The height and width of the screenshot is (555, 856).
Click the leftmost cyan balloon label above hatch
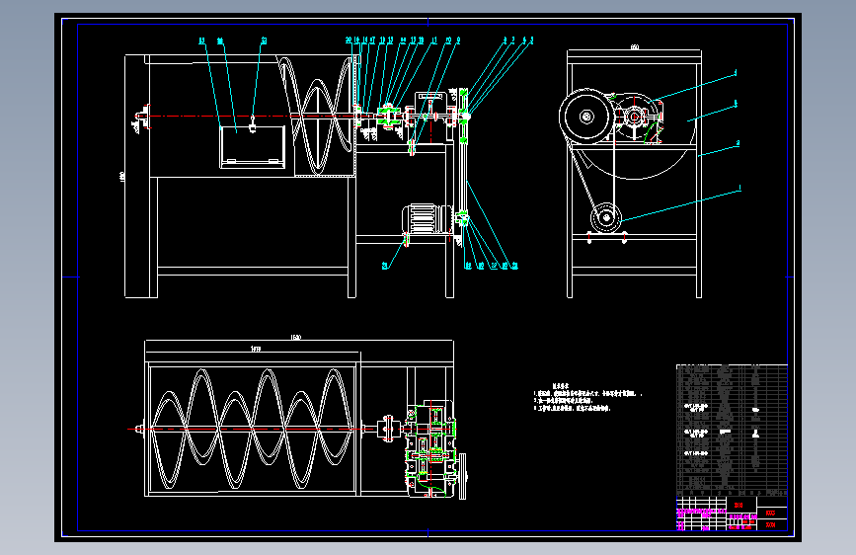202,40
